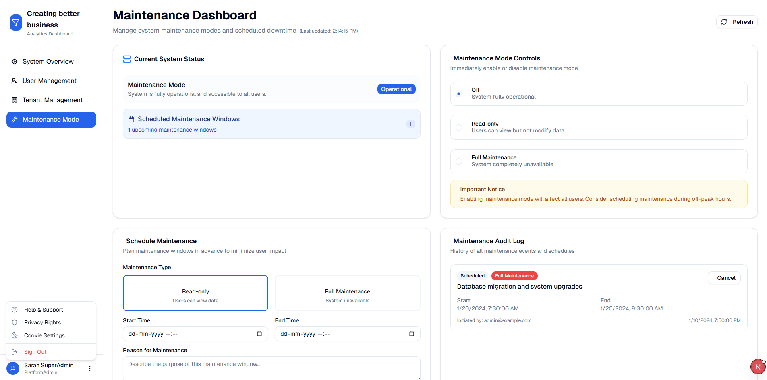This screenshot has width=767, height=380.
Task: Click the Help & Support question mark icon
Action: click(15, 309)
